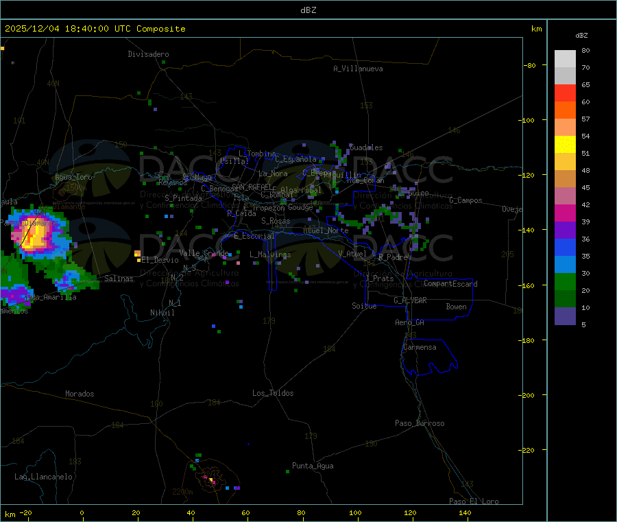Click the S_Pintada label
The height and width of the screenshot is (522, 617).
click(x=183, y=198)
